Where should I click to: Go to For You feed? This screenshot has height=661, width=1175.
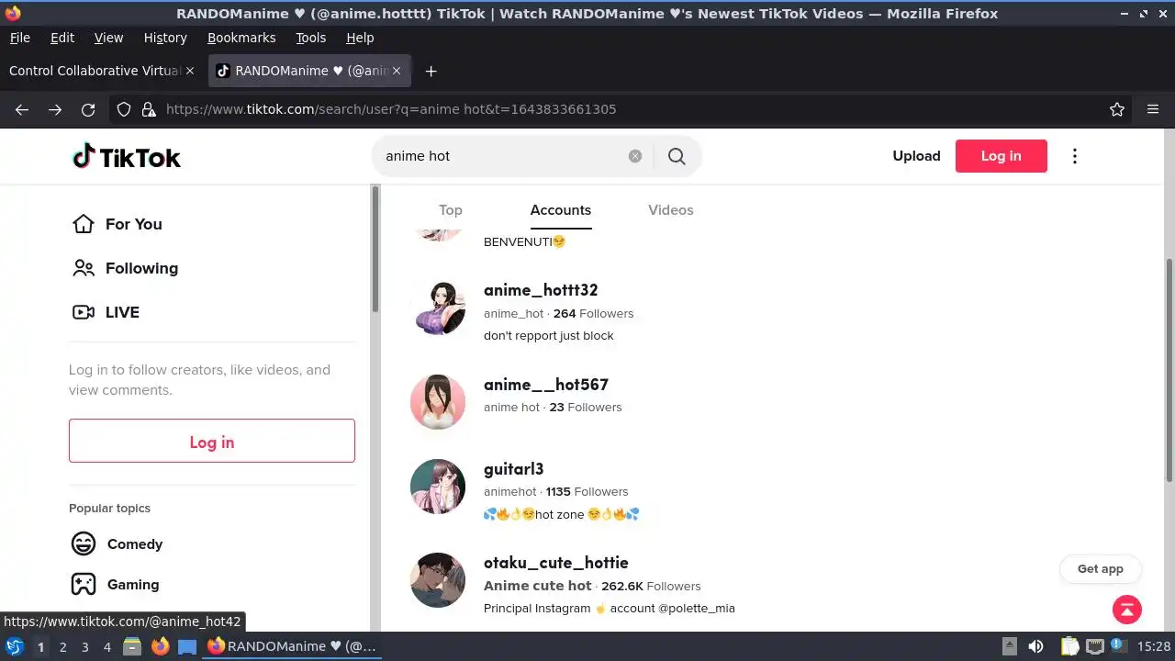(117, 224)
